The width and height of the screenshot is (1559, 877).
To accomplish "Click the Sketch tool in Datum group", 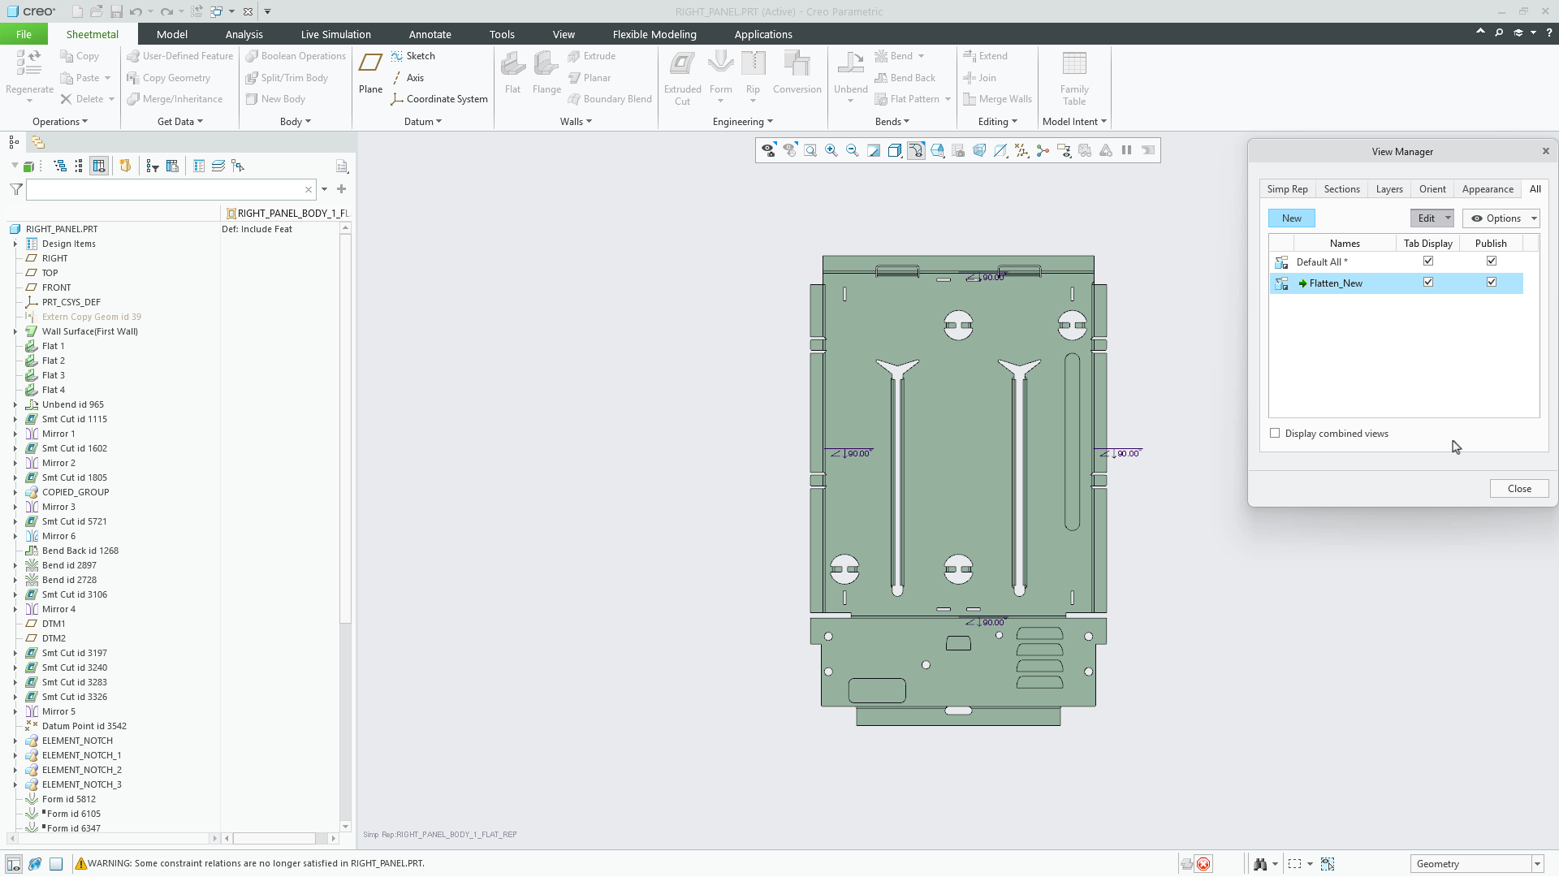I will (412, 56).
